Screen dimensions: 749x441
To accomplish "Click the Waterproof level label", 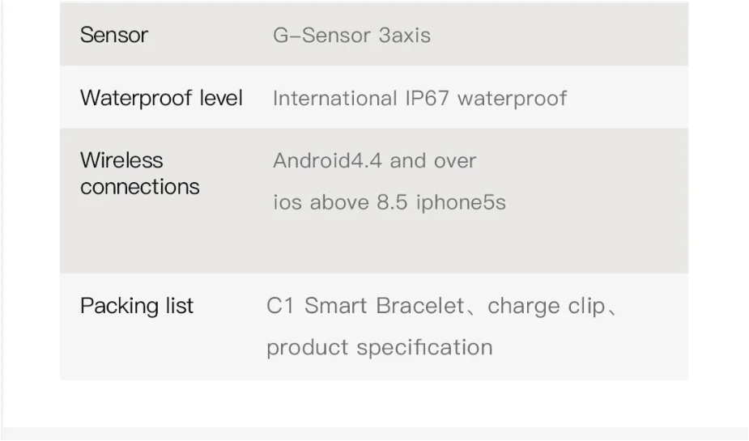I will pyautogui.click(x=161, y=98).
